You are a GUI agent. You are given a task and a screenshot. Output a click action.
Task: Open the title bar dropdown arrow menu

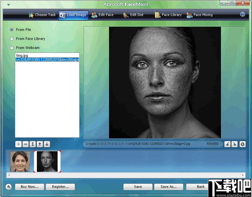8,5
